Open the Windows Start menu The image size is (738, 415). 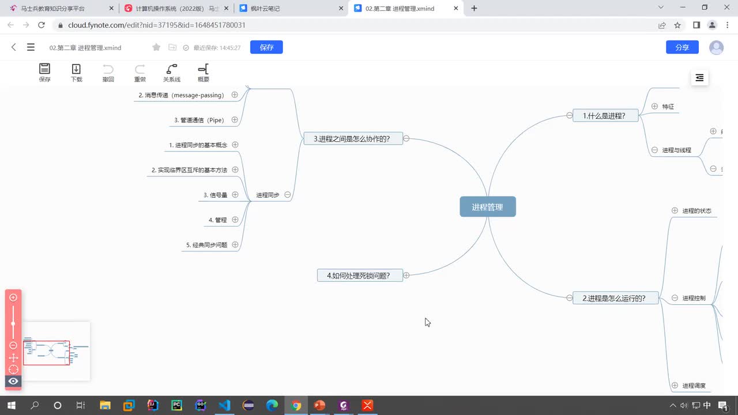pyautogui.click(x=10, y=405)
